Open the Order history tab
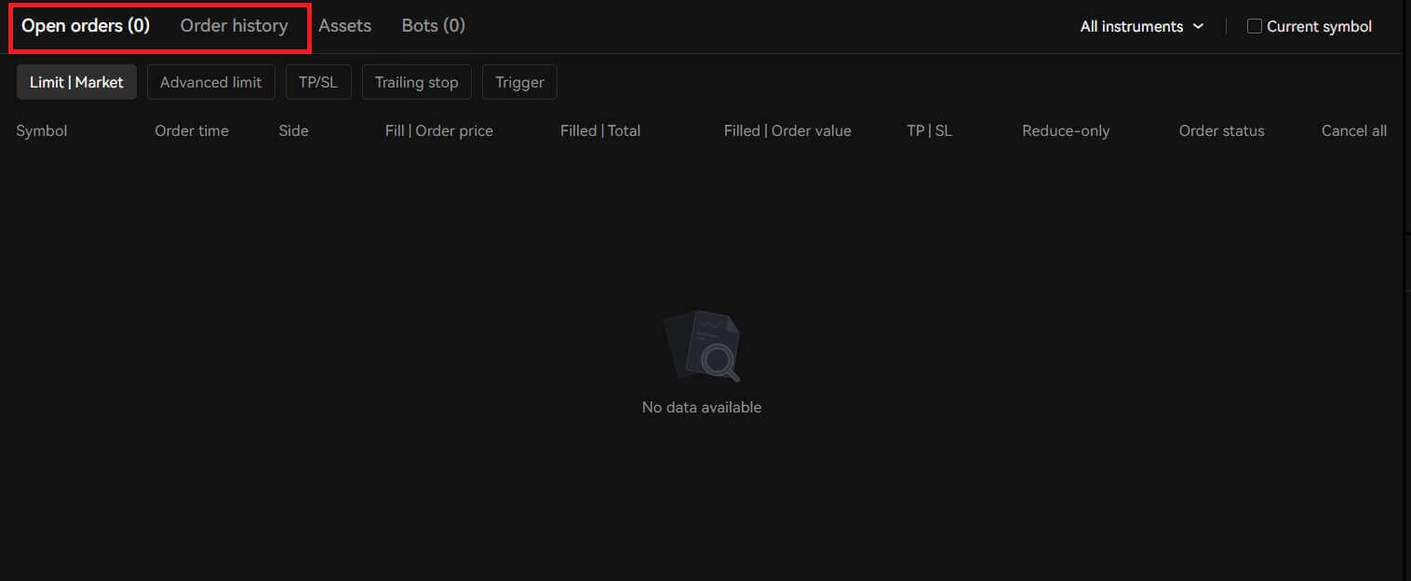This screenshot has height=581, width=1411. 234,26
